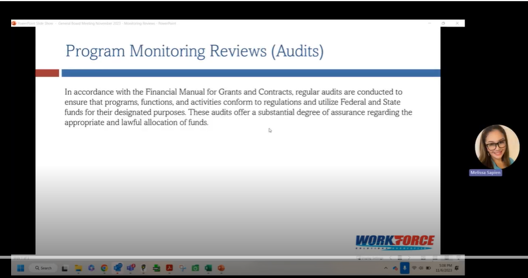Image resolution: width=528 pixels, height=278 pixels.
Task: Click the Workforce Solutions logo
Action: coord(395,243)
